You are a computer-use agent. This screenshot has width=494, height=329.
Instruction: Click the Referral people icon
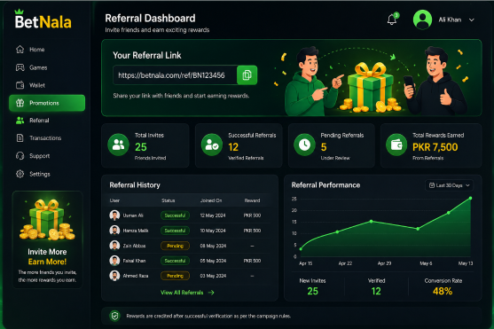coord(20,121)
